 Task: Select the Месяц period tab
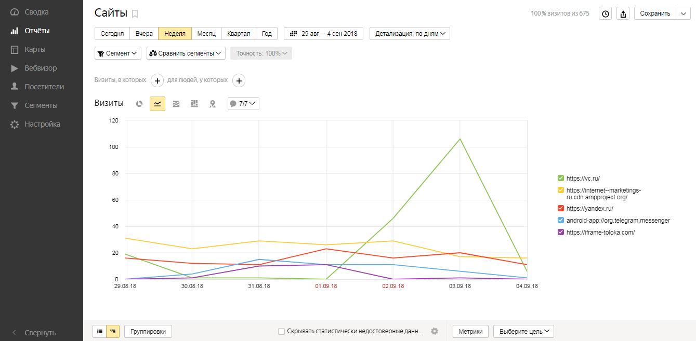[206, 34]
